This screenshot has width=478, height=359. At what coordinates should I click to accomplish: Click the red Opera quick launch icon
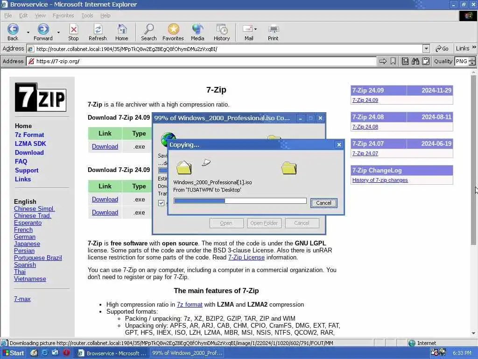(66, 353)
